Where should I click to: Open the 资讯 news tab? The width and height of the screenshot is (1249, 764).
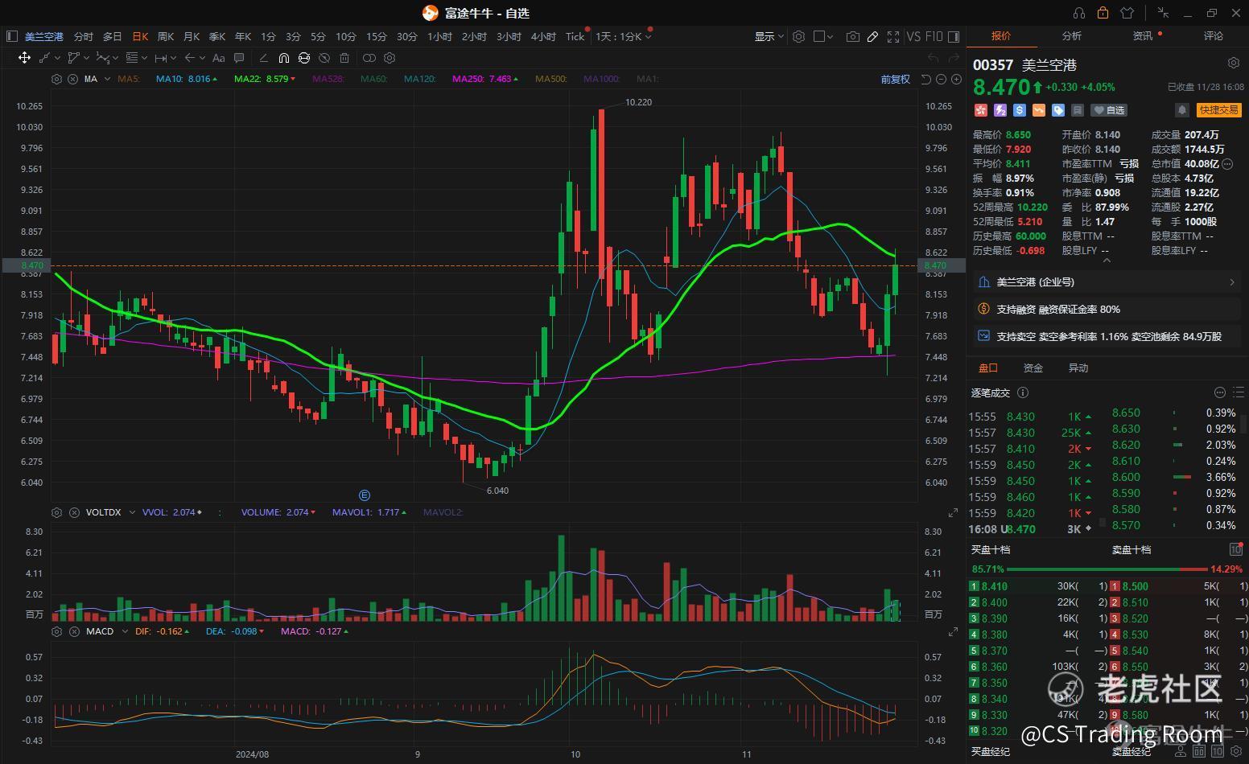[x=1143, y=36]
